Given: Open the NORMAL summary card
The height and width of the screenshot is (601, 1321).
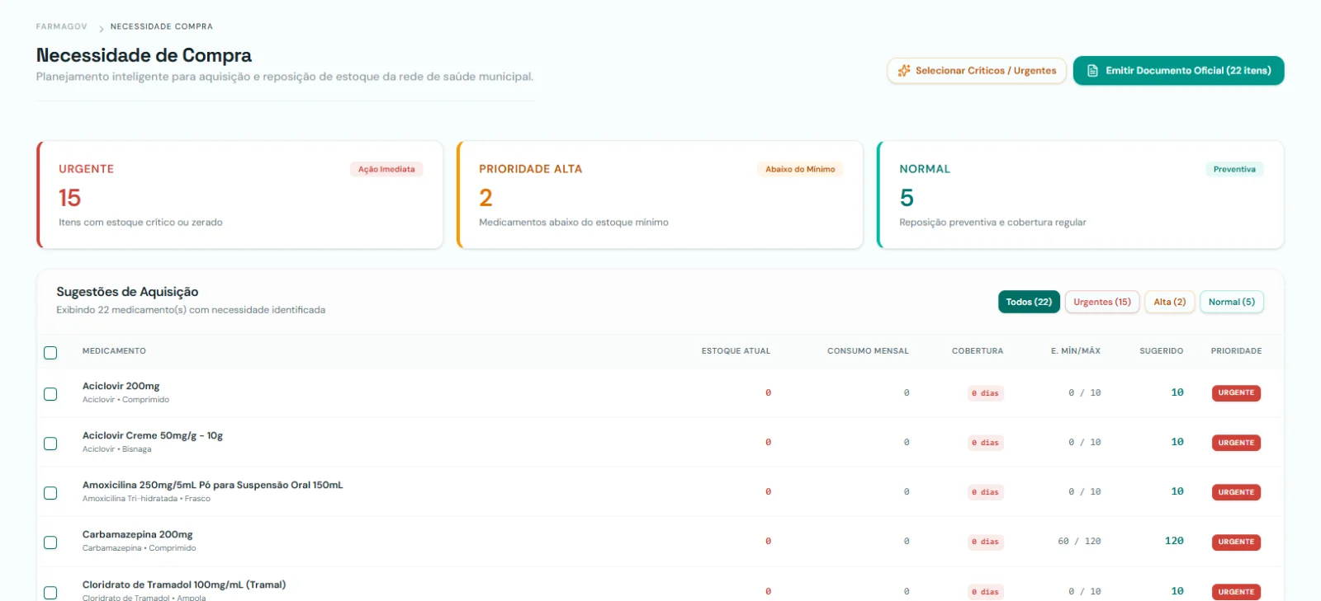Looking at the screenshot, I should [x=1081, y=195].
